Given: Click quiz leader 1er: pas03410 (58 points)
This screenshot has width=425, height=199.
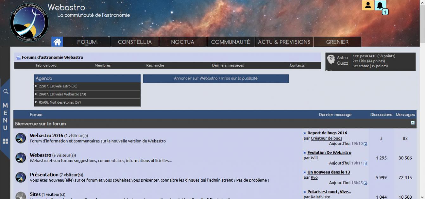Looking at the screenshot, I should [374, 56].
